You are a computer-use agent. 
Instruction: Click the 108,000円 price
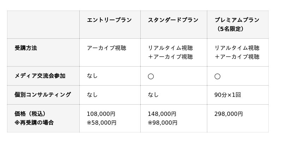pos(101,114)
